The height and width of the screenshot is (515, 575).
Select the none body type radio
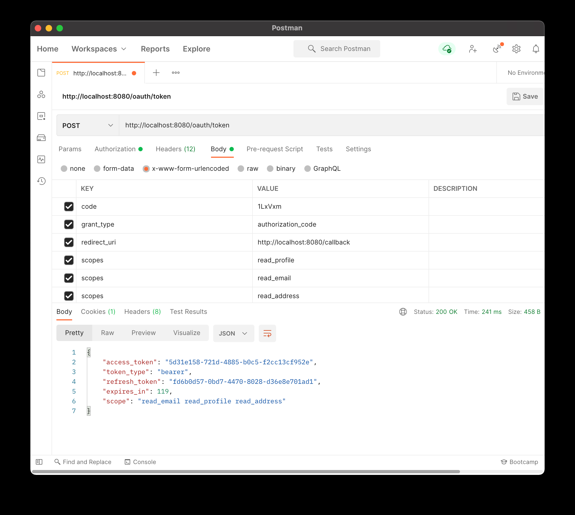(64, 169)
